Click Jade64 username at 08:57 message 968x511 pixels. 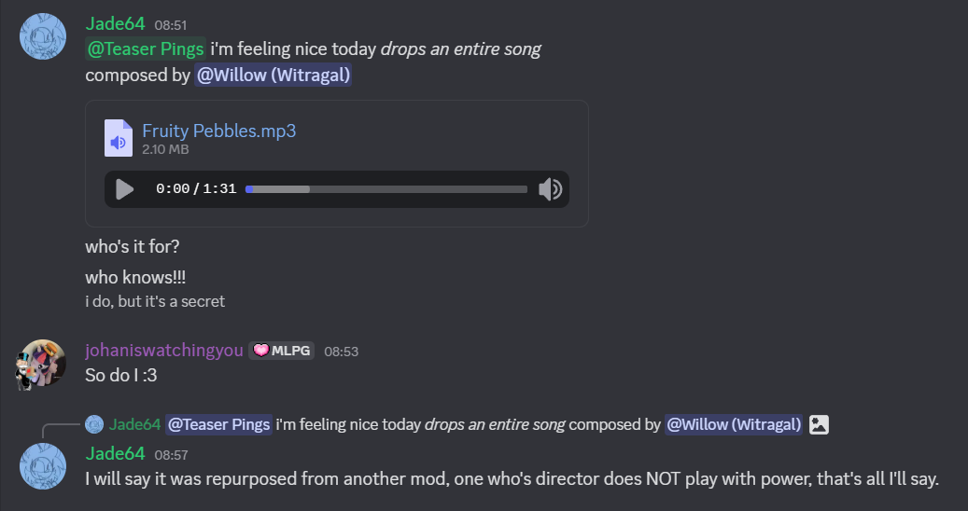115,454
